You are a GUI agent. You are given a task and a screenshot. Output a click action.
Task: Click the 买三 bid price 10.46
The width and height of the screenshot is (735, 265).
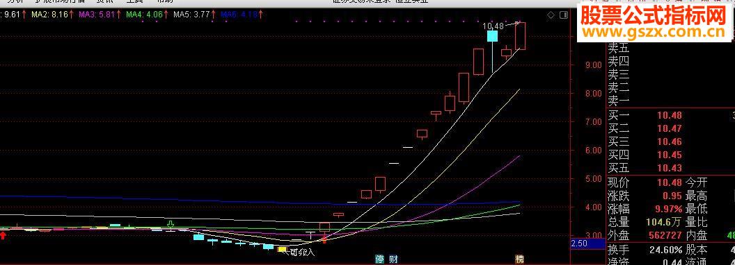(x=670, y=142)
